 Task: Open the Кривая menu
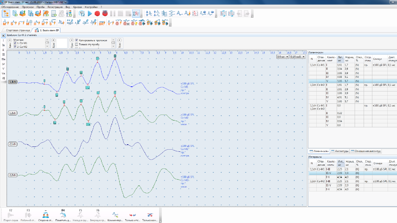(78, 7)
